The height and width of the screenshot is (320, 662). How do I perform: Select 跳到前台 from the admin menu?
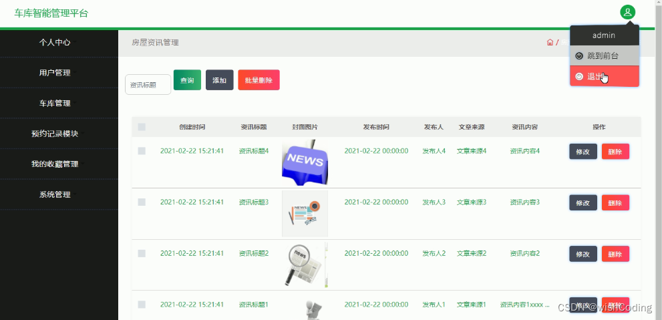point(604,55)
